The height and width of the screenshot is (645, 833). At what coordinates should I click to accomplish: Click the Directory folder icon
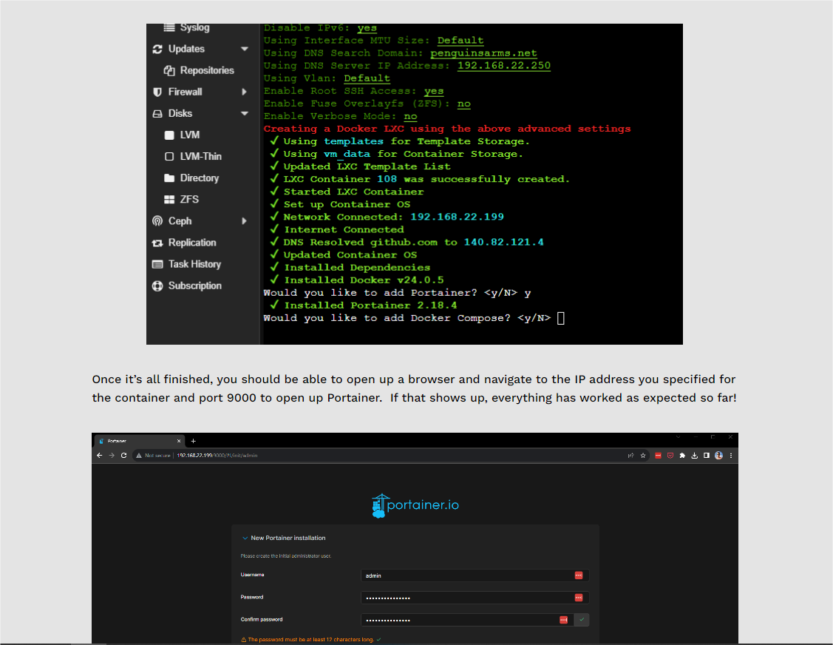coord(169,178)
